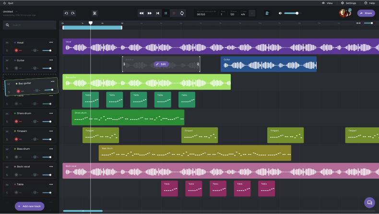379x214 pixels.
Task: Toggle loop playback
Action: tap(182, 13)
